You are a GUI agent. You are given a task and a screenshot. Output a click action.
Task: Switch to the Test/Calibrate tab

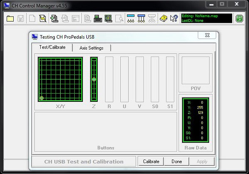52,47
